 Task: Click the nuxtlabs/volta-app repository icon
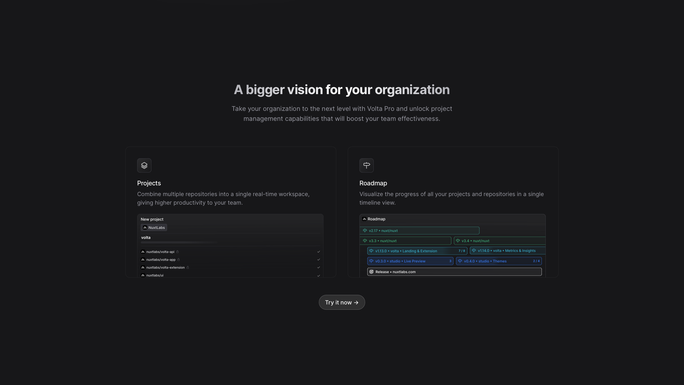pyautogui.click(x=143, y=260)
